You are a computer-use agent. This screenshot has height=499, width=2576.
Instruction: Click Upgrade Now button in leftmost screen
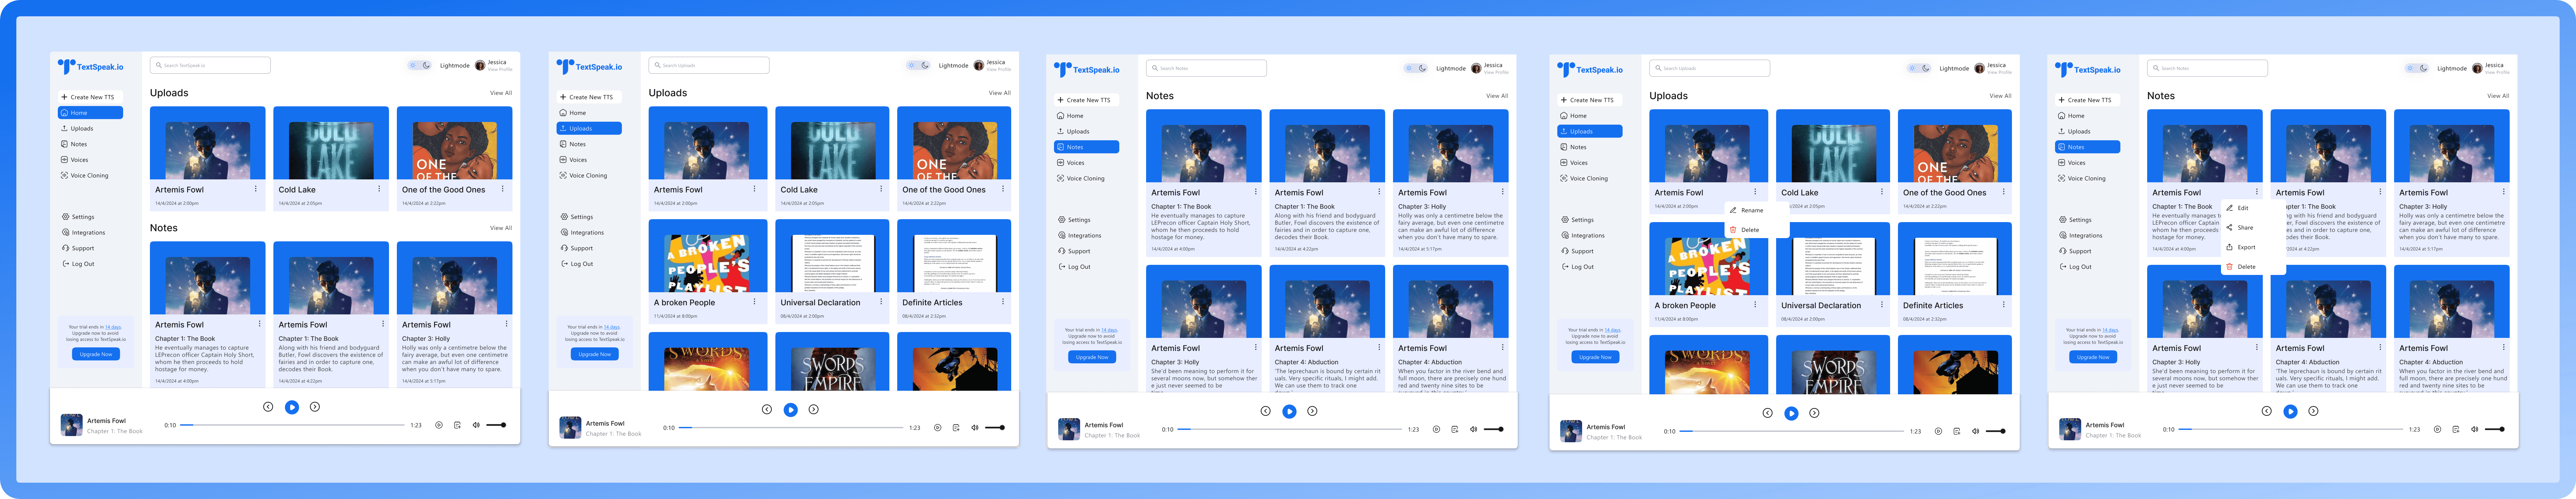96,354
